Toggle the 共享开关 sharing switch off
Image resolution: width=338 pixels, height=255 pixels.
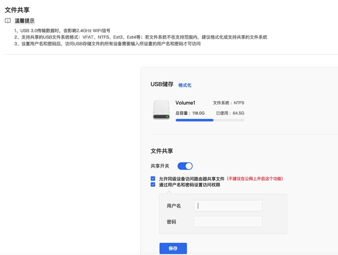coord(185,166)
